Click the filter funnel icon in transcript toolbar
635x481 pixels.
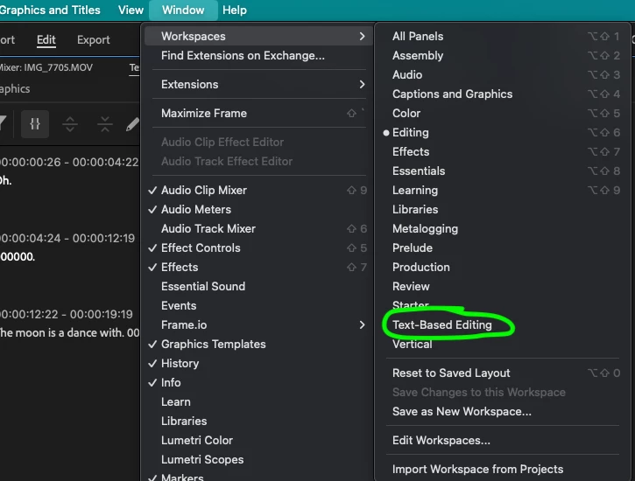pos(3,123)
